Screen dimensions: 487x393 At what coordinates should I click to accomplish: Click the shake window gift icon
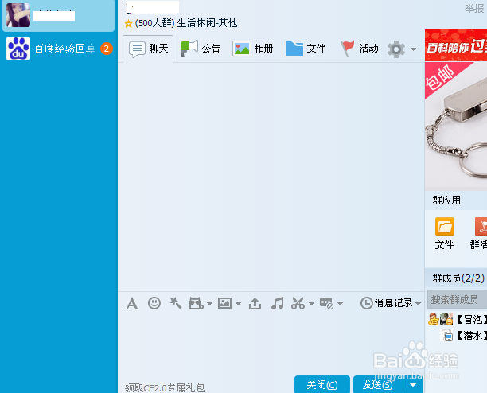tap(196, 303)
